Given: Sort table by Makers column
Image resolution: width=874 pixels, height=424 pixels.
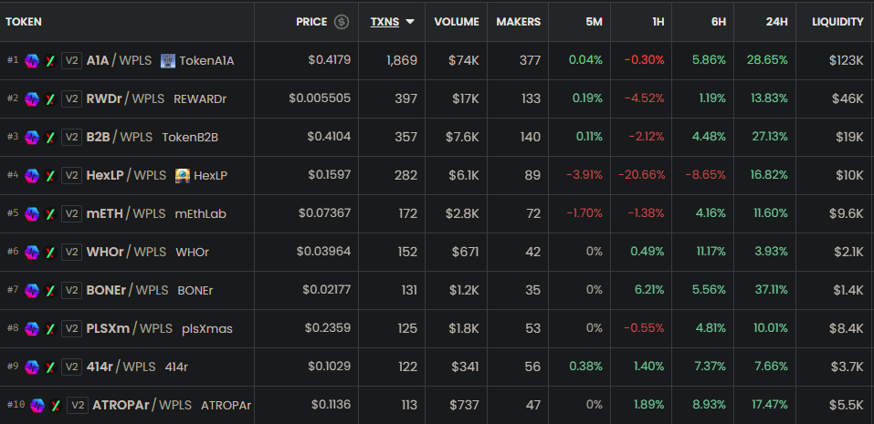Looking at the screenshot, I should click(x=518, y=22).
